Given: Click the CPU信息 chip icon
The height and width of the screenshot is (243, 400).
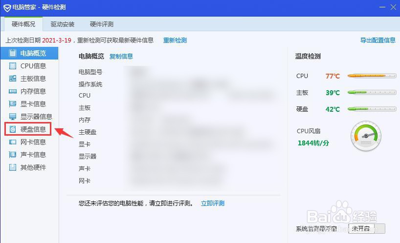Looking at the screenshot, I should tap(12, 66).
